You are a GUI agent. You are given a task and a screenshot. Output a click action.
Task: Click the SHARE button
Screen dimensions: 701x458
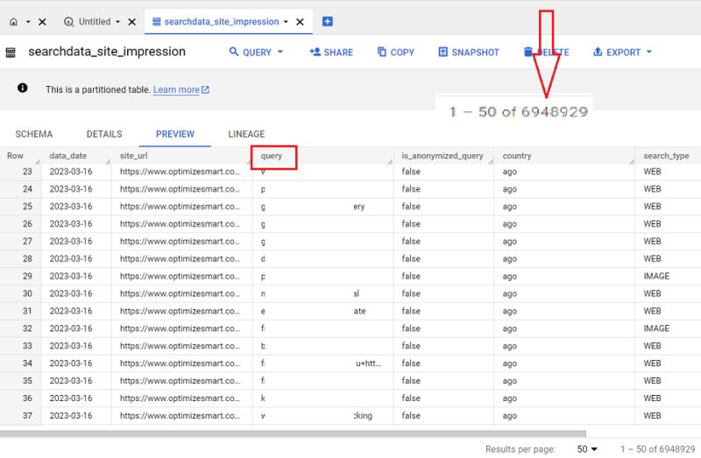[331, 53]
